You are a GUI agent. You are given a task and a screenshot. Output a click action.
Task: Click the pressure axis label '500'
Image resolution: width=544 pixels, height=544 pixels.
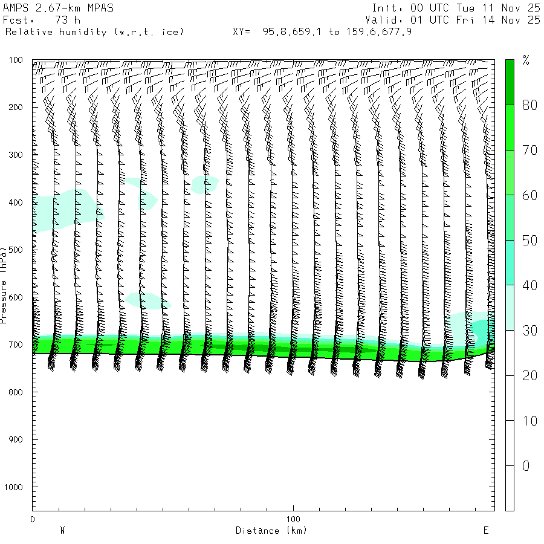click(x=16, y=250)
